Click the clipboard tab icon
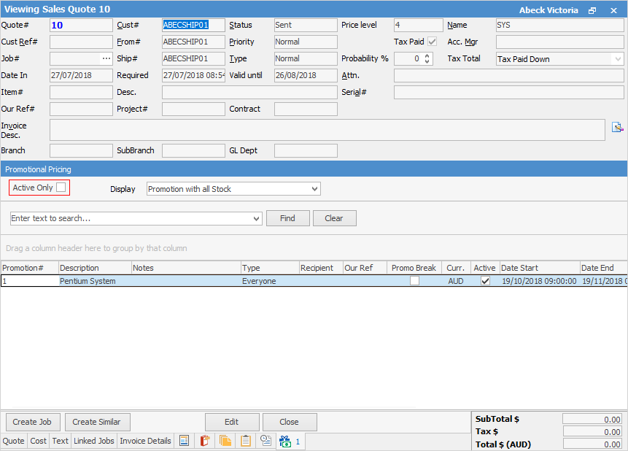Viewport: 628px width, 451px height. [x=246, y=441]
